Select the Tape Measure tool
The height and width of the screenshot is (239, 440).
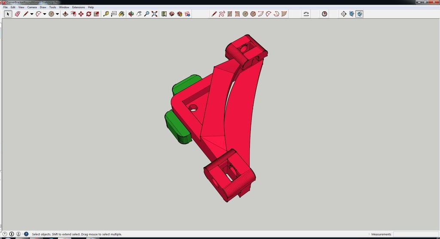(x=106, y=14)
